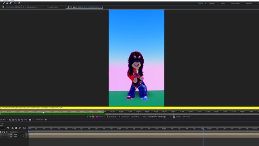Toggle the Hide Shy Layers switch
Viewport: 259px width, 146px height.
(13, 128)
